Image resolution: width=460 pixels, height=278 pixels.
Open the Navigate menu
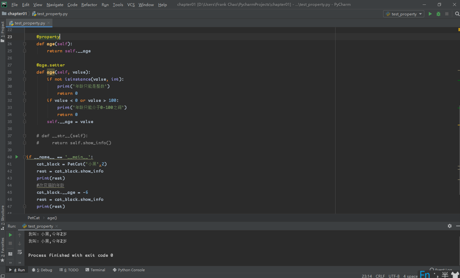tap(55, 4)
